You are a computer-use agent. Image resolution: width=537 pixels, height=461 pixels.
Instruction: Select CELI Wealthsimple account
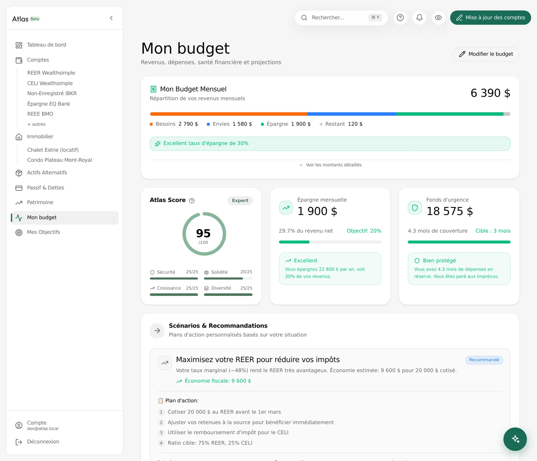click(50, 83)
